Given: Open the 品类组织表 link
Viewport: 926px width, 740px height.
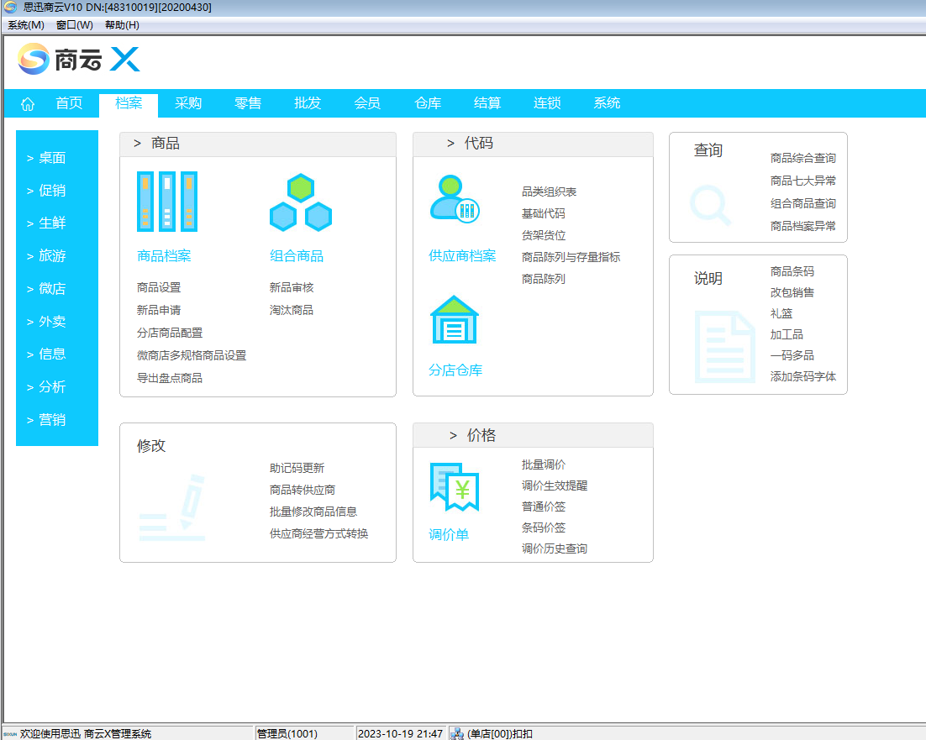Looking at the screenshot, I should [550, 192].
